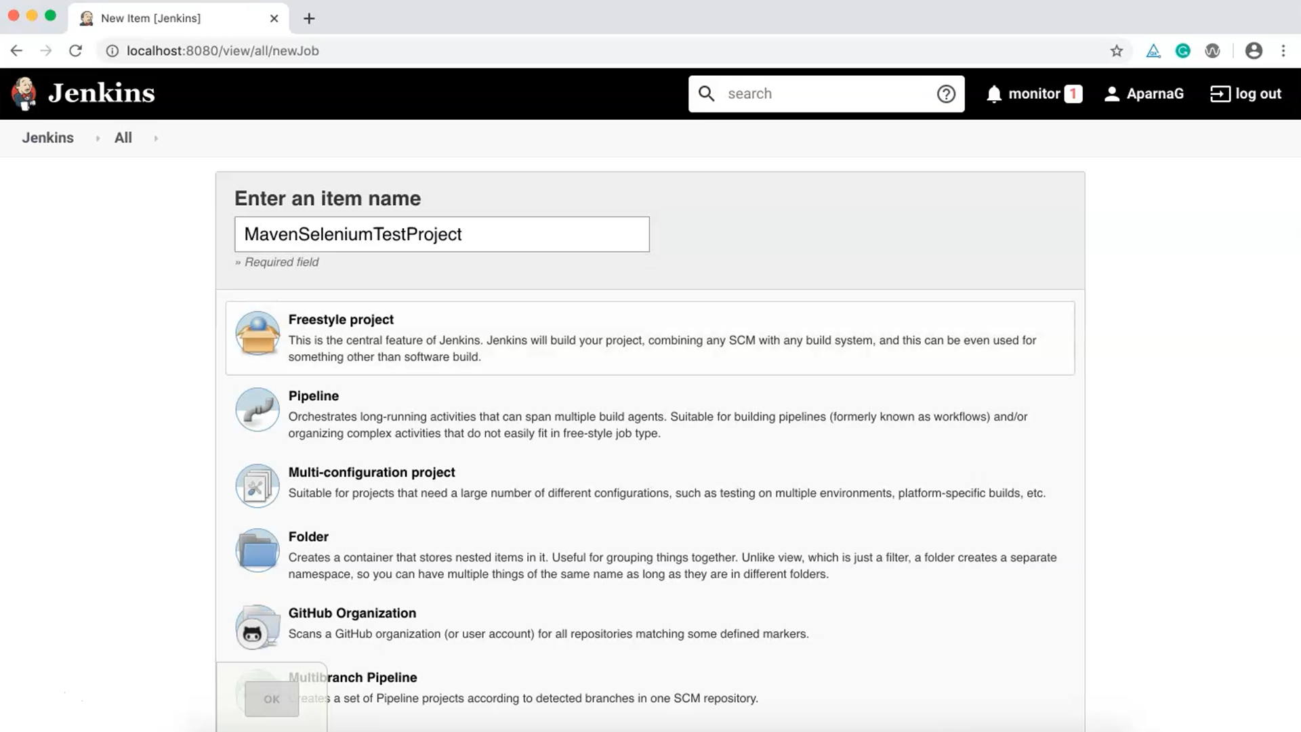Viewport: 1301px width, 732px height.
Task: Click the Folder description paragraph
Action: click(672, 565)
